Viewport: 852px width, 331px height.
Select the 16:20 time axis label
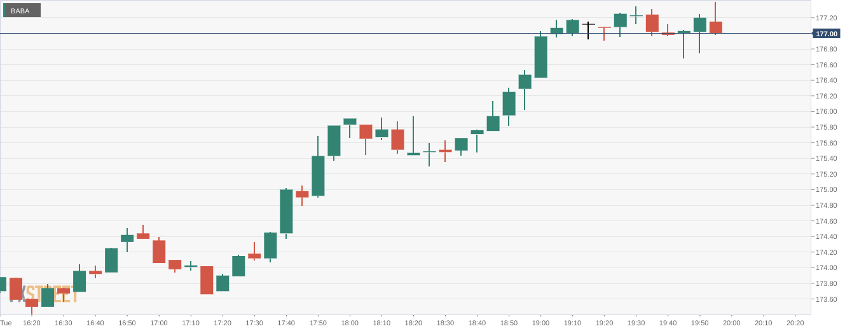(x=32, y=323)
